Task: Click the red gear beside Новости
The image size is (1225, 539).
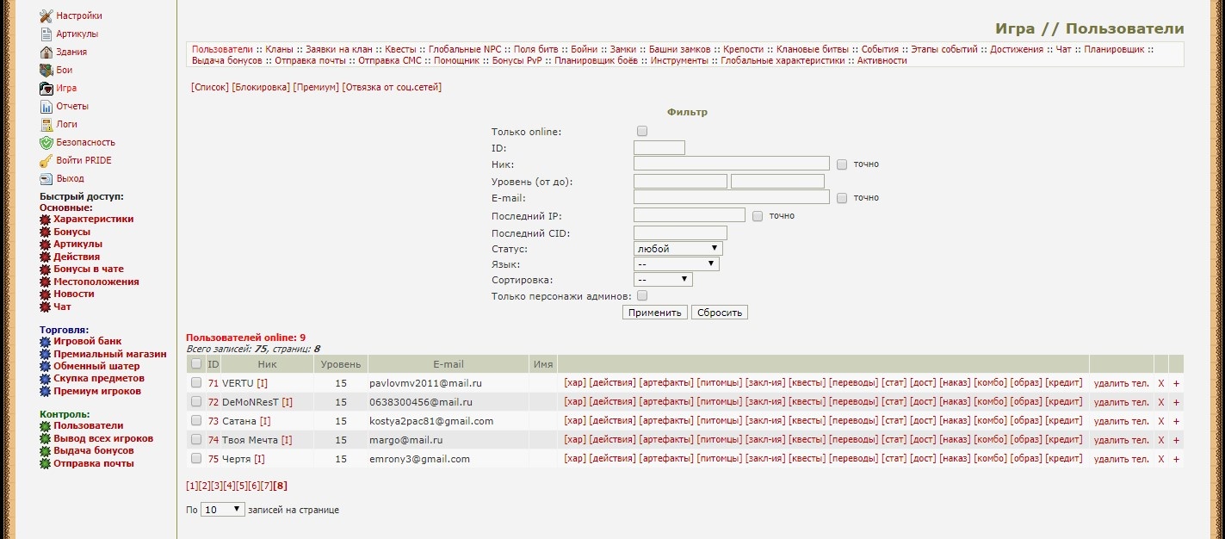Action: (46, 294)
